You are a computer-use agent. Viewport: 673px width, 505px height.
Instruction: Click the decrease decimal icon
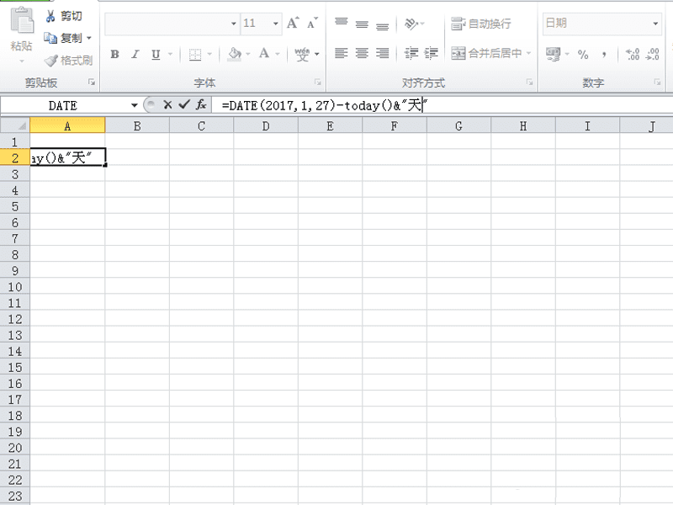(653, 54)
